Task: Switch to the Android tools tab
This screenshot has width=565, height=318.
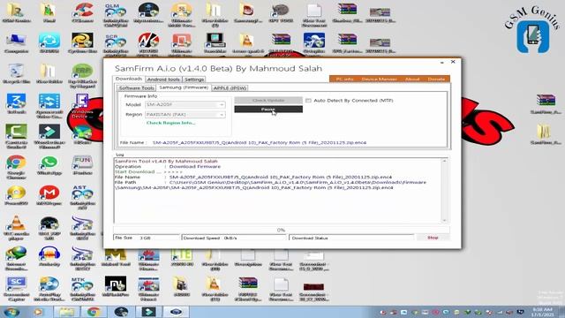Action: tap(163, 79)
